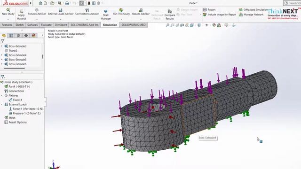Expand the SOLIDWORKS menu arrow
Screen dimensions: 301x169
coord(31,3)
